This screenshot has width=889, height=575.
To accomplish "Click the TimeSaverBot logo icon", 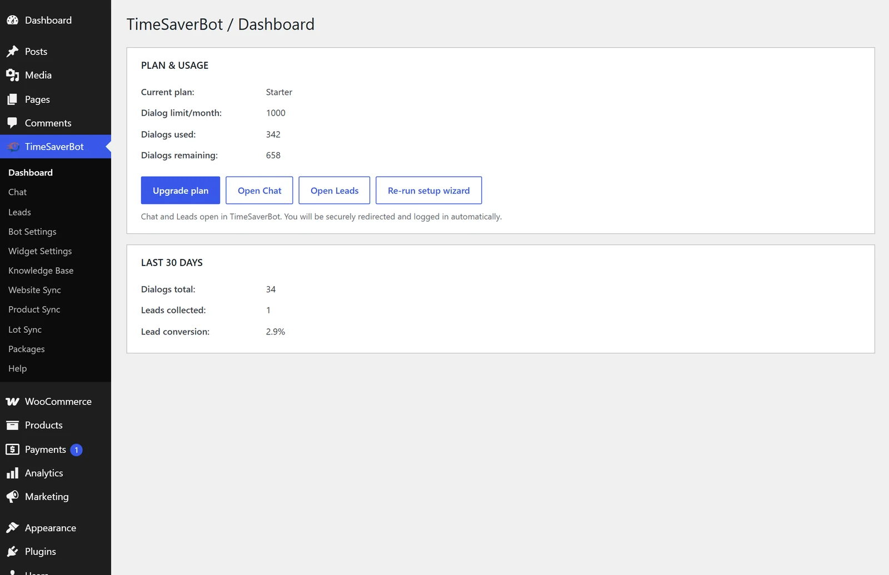I will point(13,147).
